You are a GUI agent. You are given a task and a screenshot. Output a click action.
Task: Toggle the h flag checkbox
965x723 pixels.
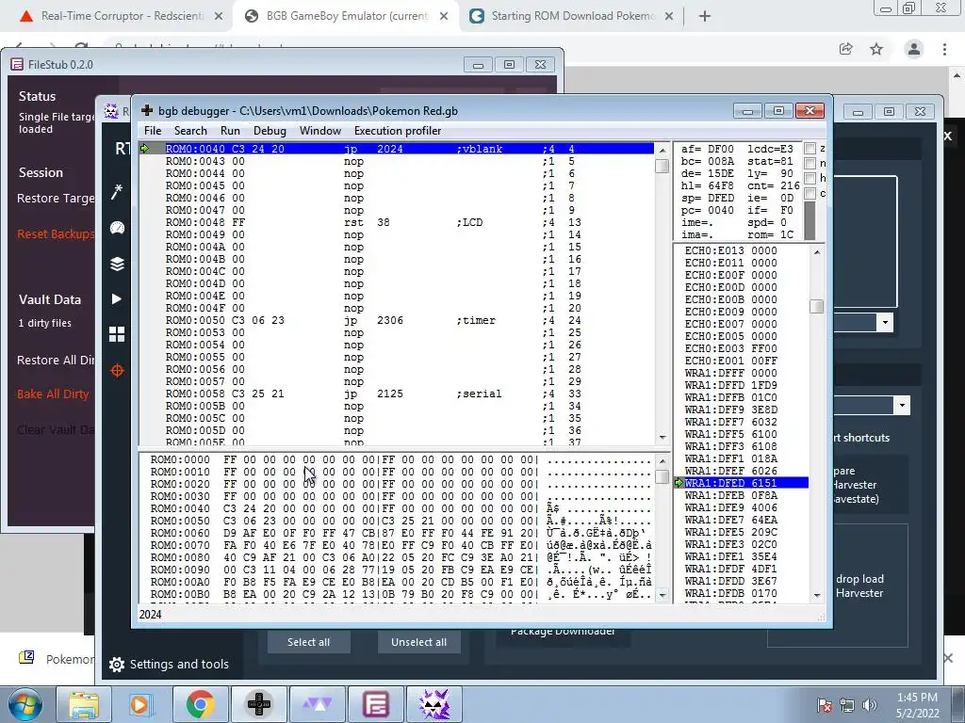click(x=810, y=178)
